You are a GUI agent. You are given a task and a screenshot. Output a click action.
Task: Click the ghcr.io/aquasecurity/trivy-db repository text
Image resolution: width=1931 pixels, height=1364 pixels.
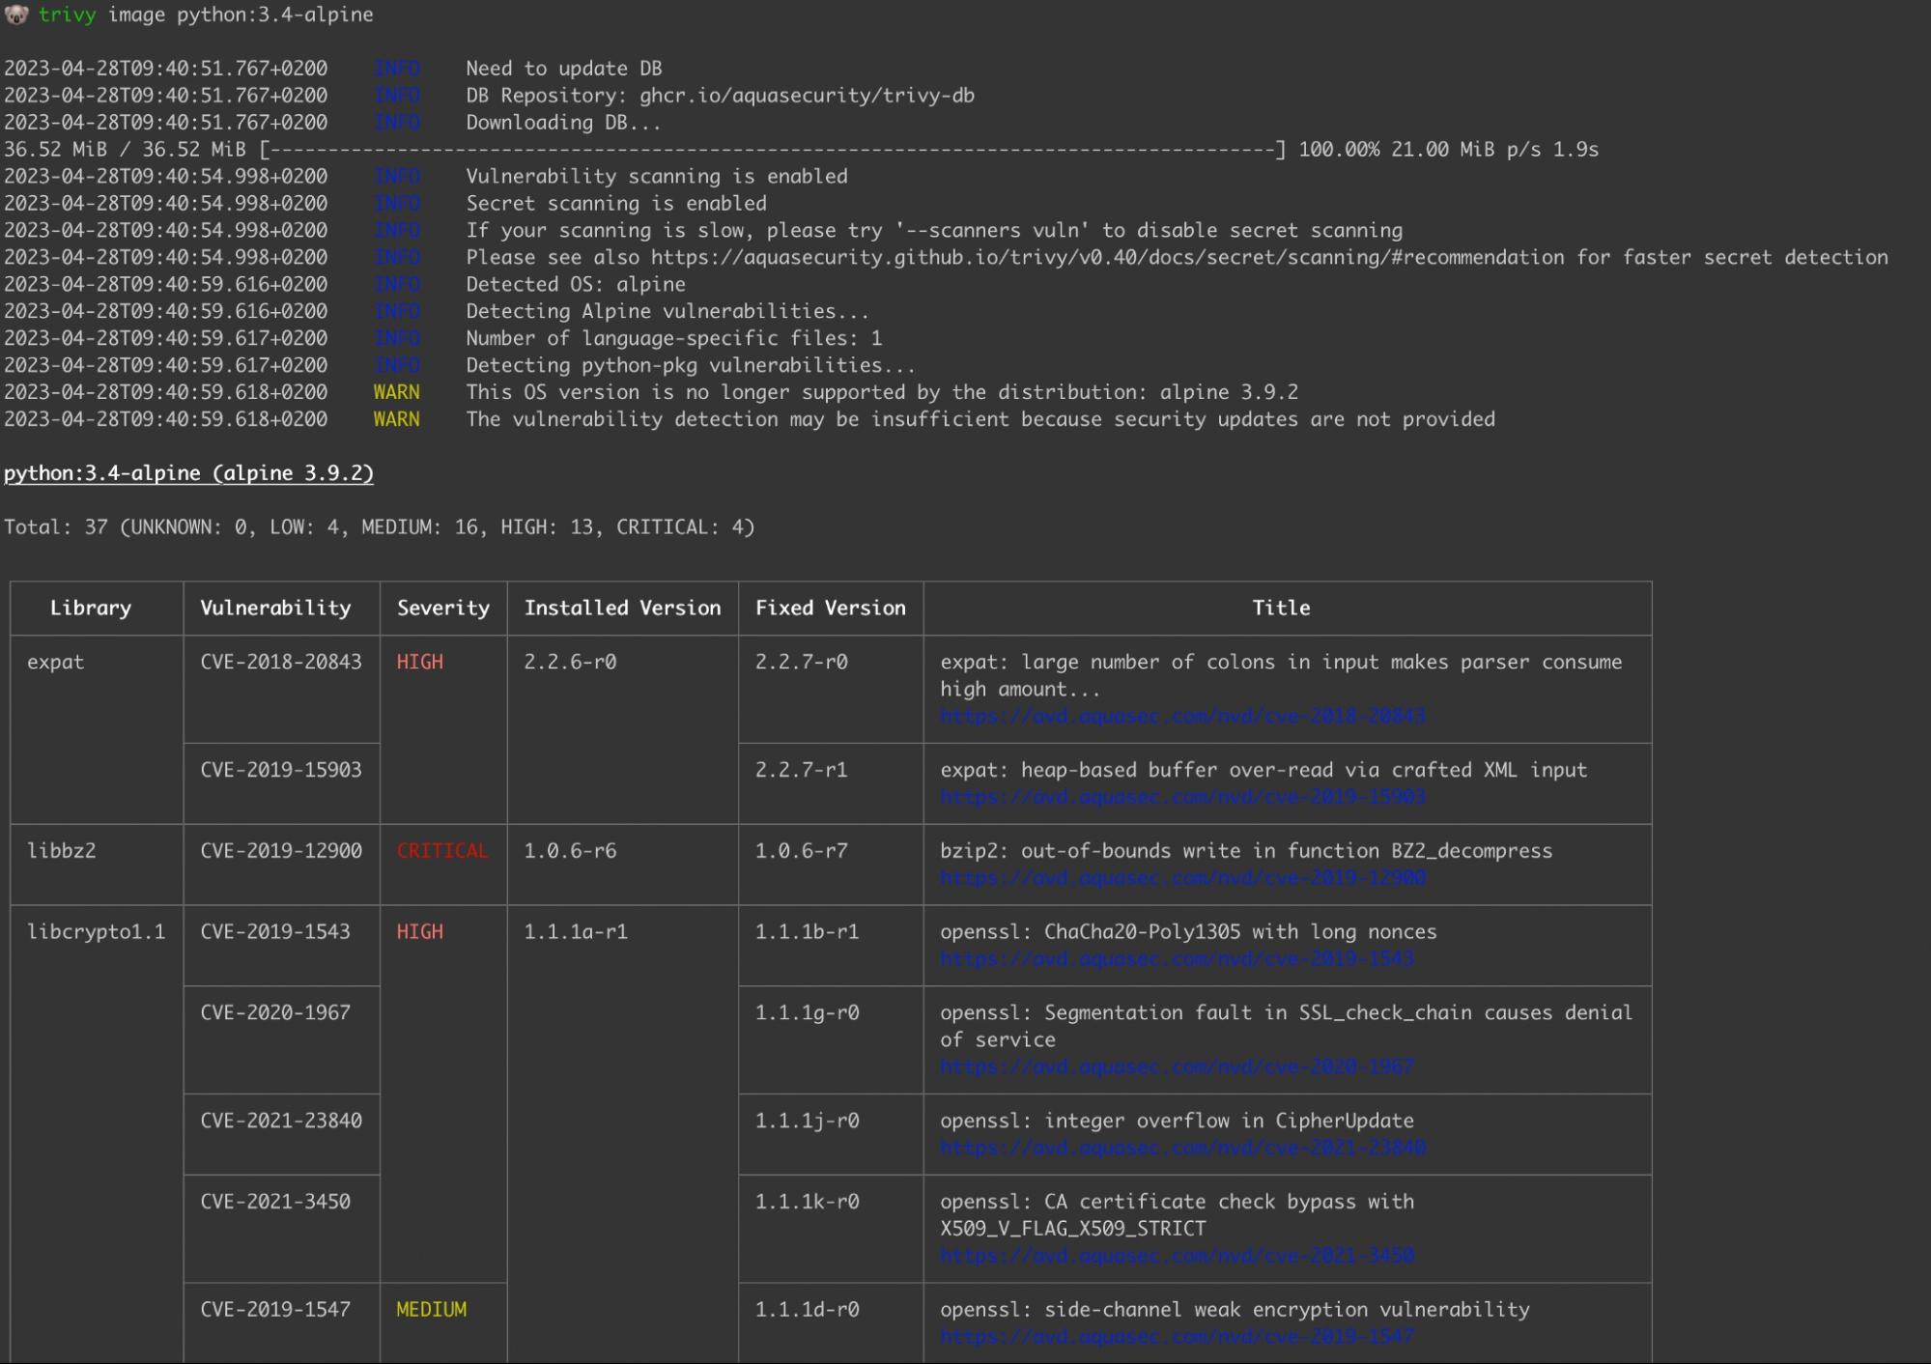click(807, 96)
